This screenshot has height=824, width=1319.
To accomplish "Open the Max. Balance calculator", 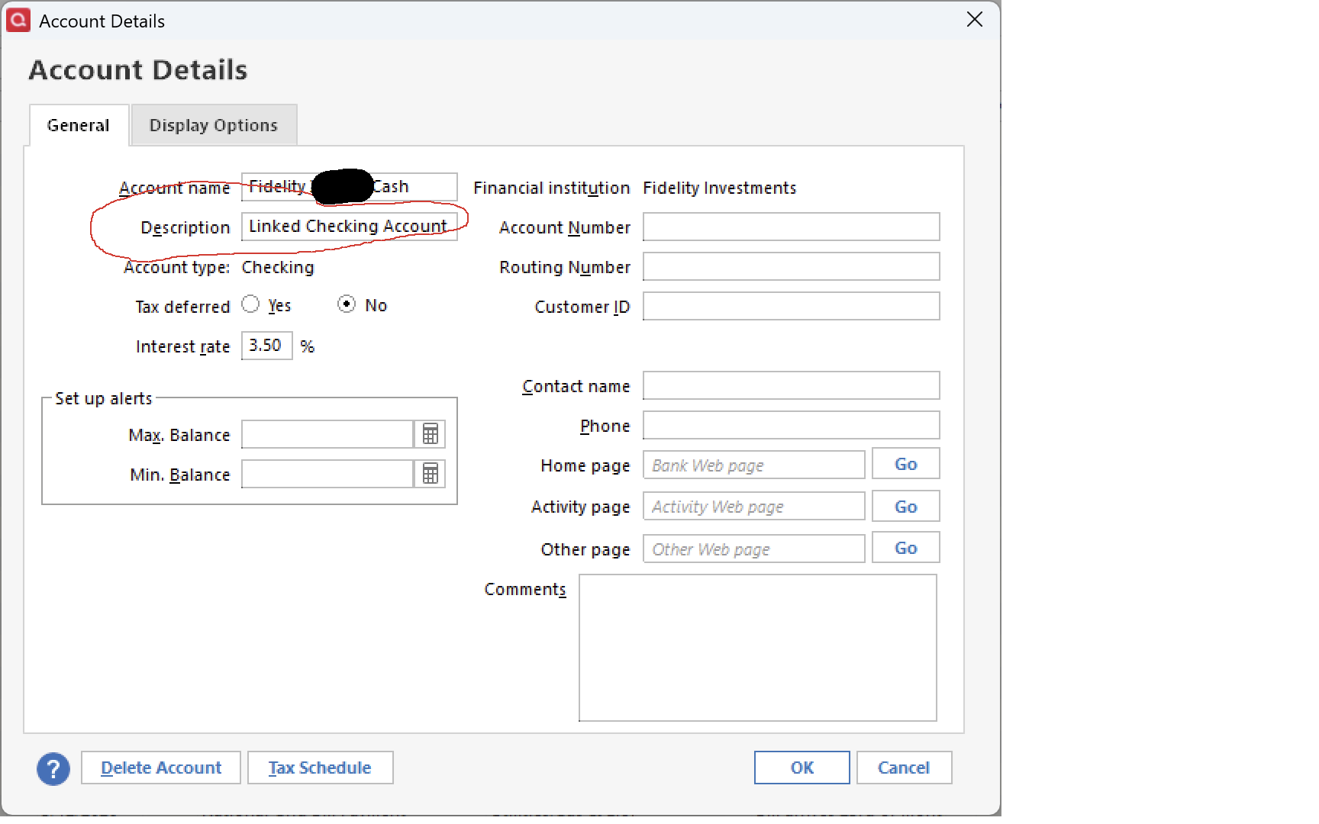I will pos(431,434).
